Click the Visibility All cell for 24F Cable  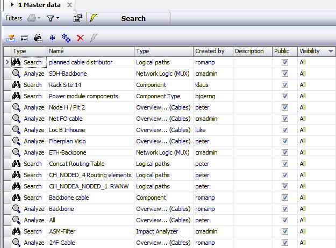coord(317,243)
